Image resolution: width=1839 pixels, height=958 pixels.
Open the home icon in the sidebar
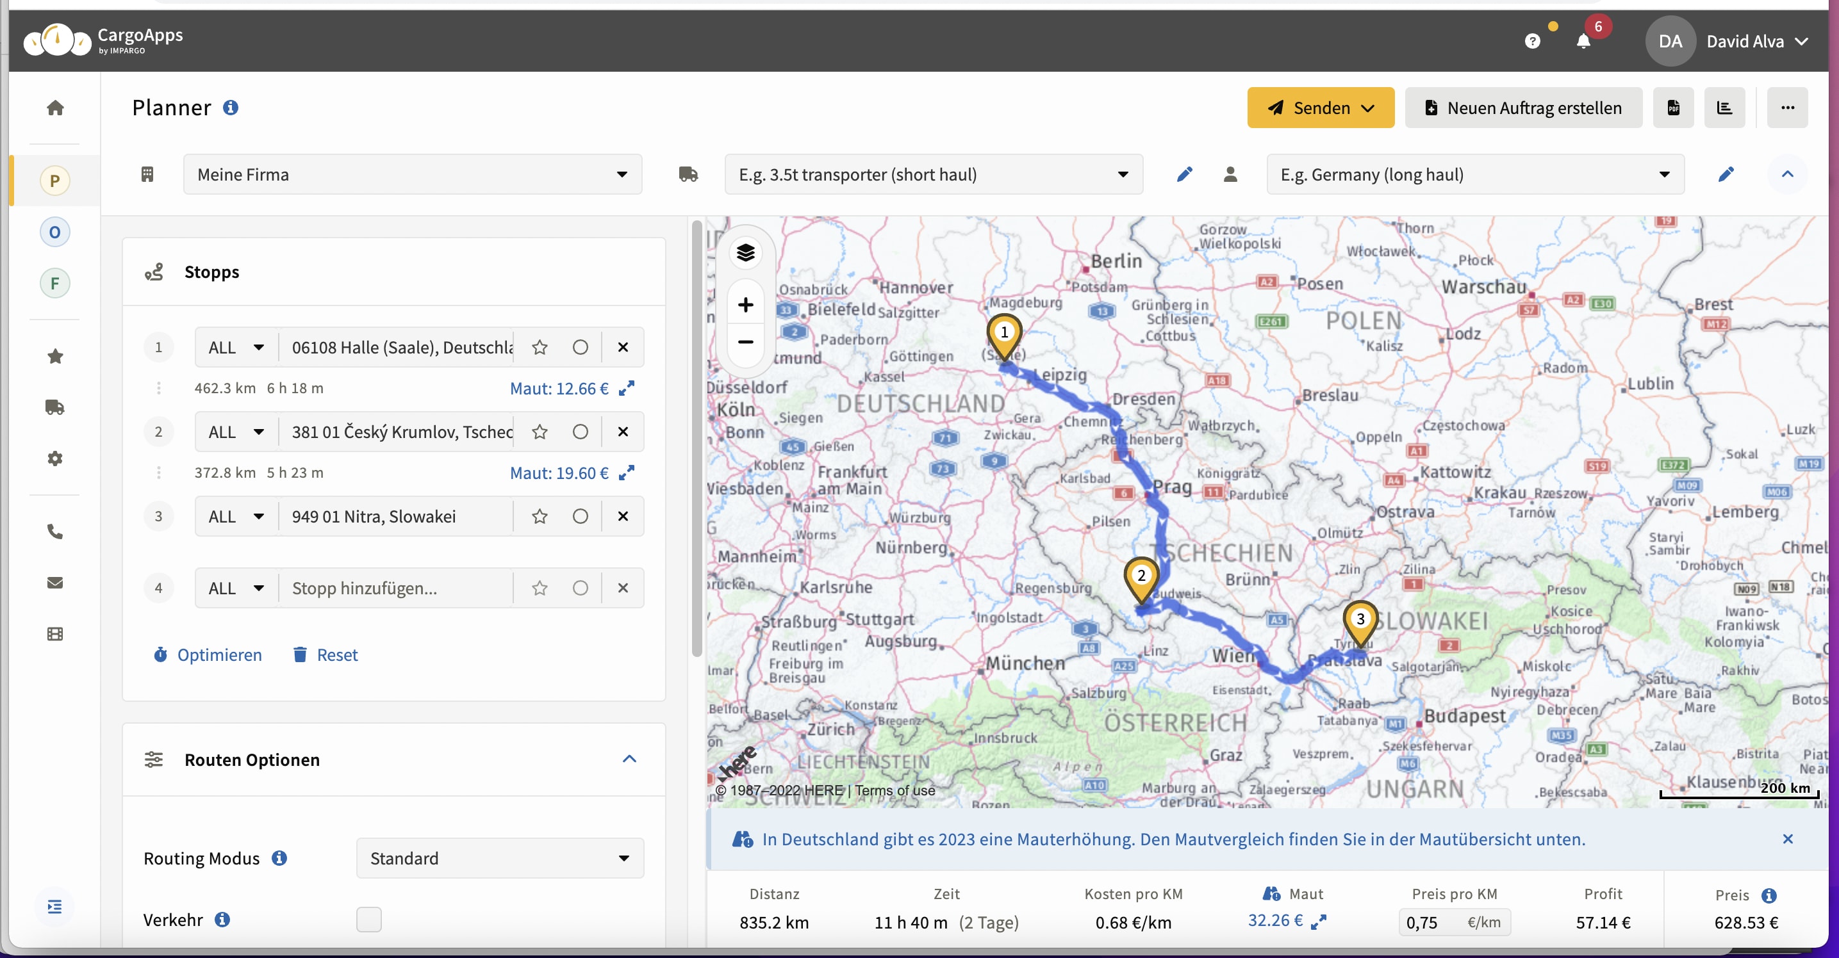55,108
